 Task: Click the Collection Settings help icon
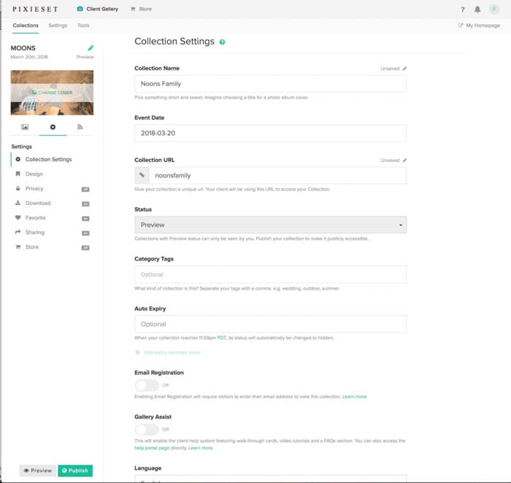[222, 42]
